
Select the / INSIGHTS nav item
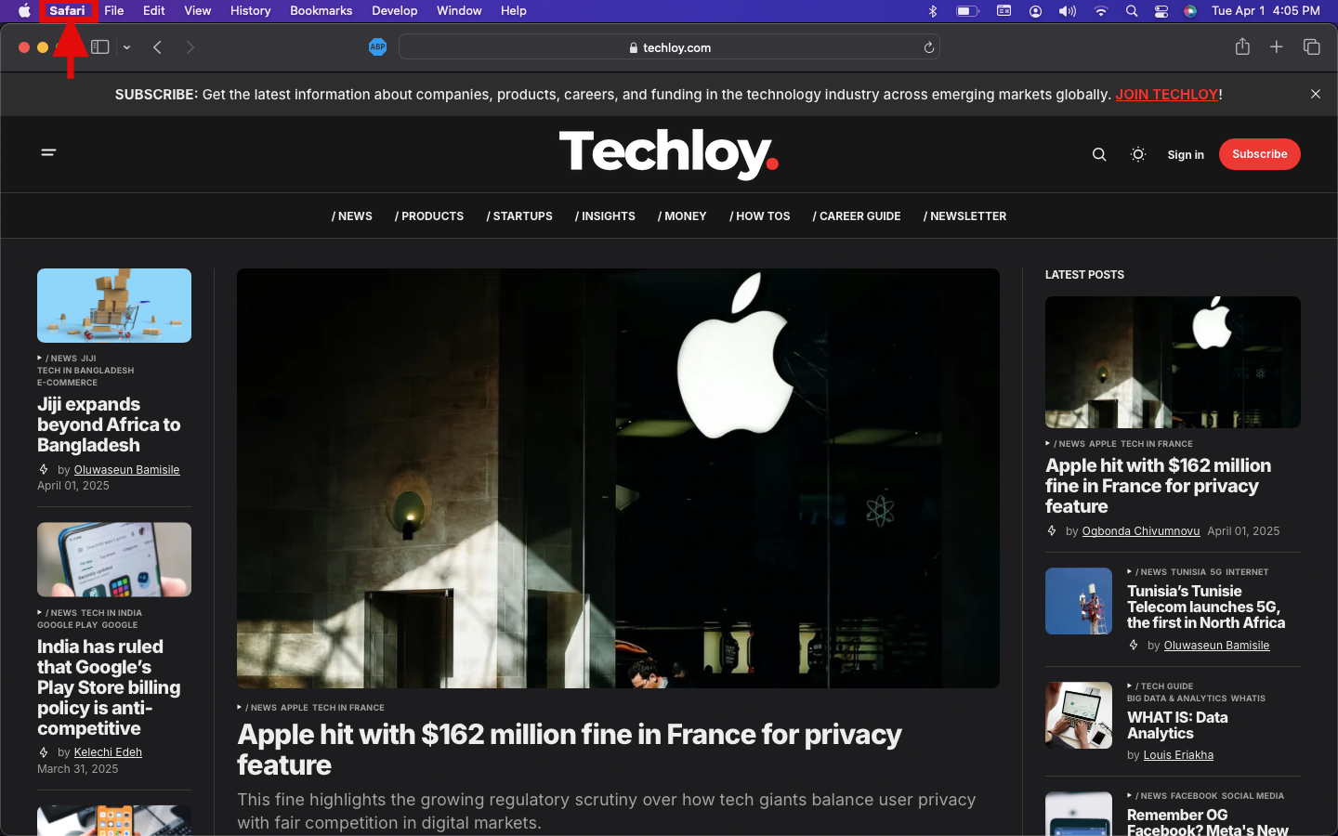click(x=605, y=216)
